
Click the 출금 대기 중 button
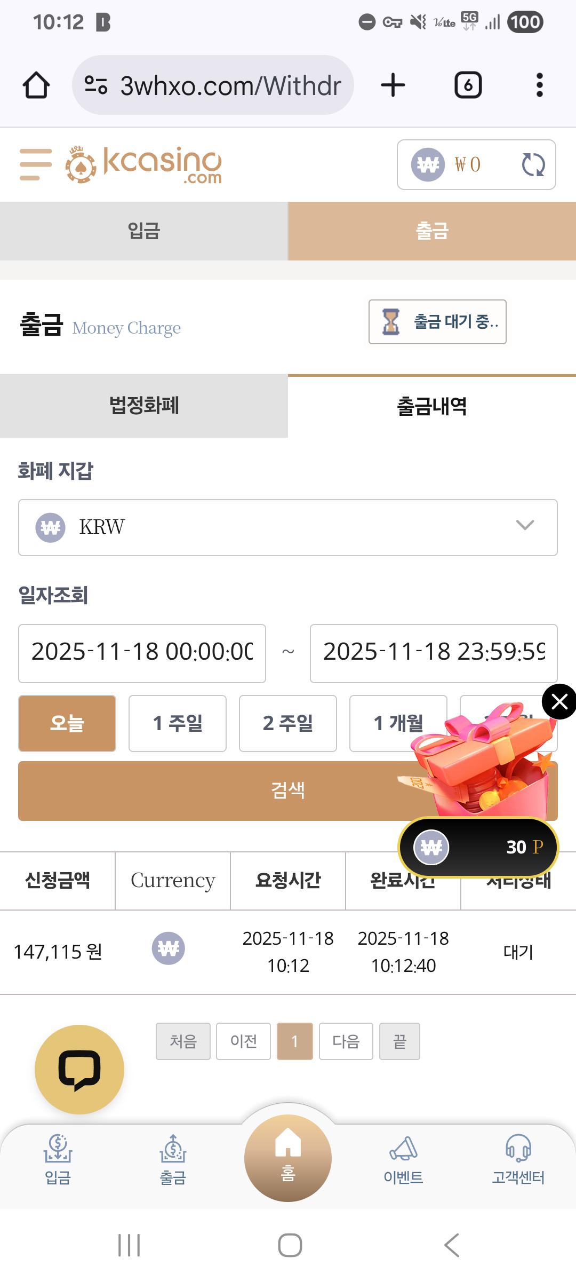pyautogui.click(x=437, y=322)
